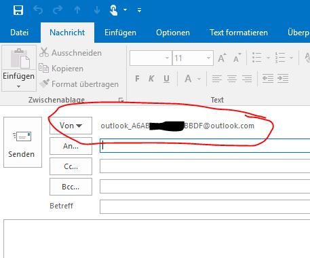This screenshot has width=310, height=258.
Task: Click the increase font size icon
Action: (x=222, y=58)
